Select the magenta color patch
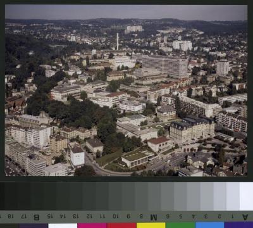Viewport: 253px width, 228px height. click(92, 225)
